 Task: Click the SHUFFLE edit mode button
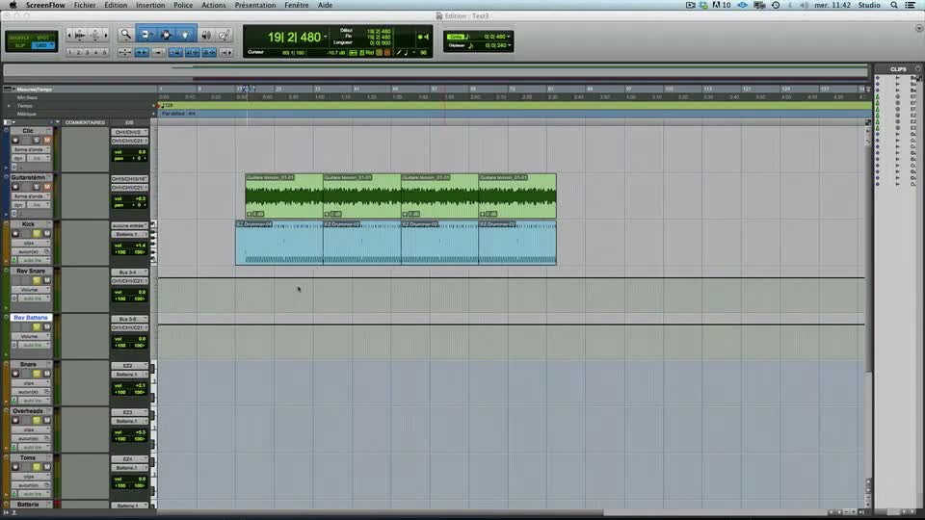19,37
